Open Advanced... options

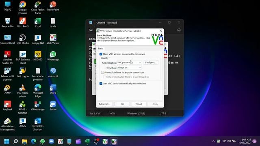(104, 104)
